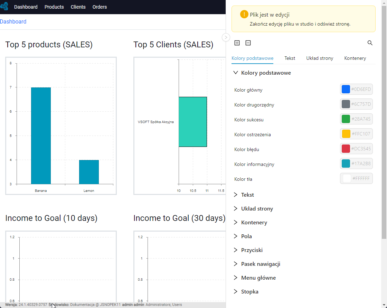Expand the Tekst section
The image size is (387, 308).
click(236, 195)
